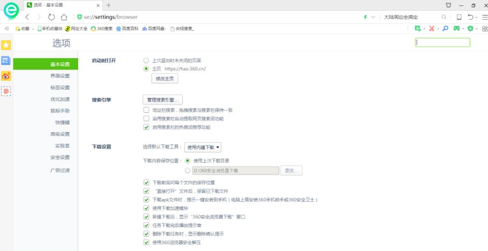Click the green game controller icon
Viewport: 488px width, 251px height.
pyautogui.click(x=457, y=28)
